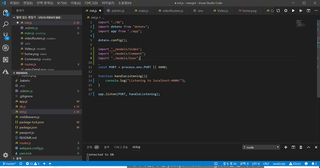Click the white run play icon in editor toolbar

tap(293, 11)
